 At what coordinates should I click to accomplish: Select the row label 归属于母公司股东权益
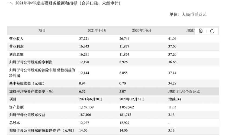(27, 115)
